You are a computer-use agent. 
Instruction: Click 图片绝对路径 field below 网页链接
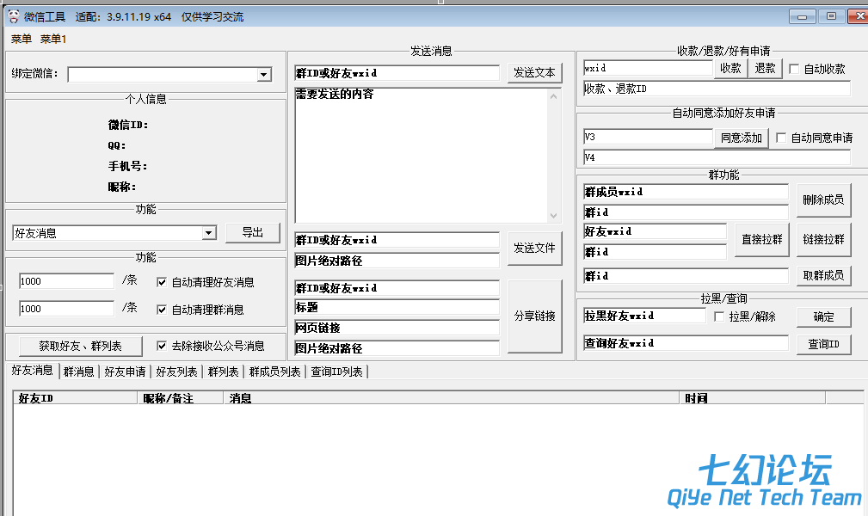pyautogui.click(x=397, y=348)
